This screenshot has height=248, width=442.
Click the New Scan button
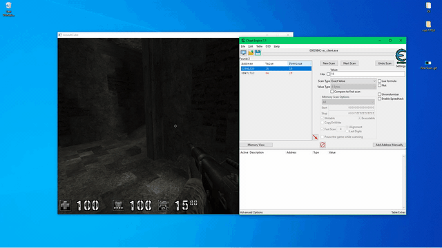329,63
